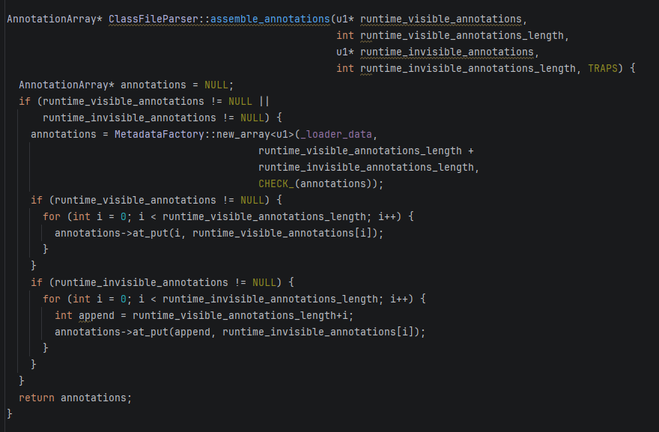The height and width of the screenshot is (432, 659).
Task: Click at_put in the at_put(append, ...) call
Action: pos(150,332)
